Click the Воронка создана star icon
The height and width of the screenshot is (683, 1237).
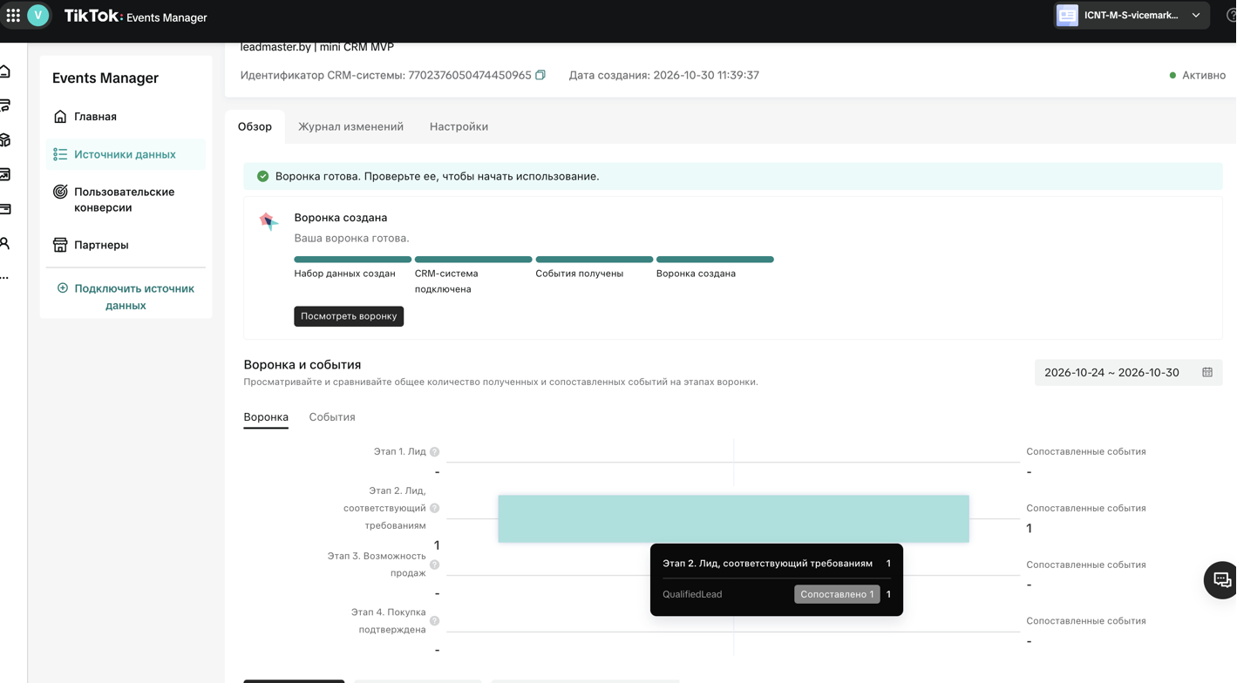(x=268, y=221)
